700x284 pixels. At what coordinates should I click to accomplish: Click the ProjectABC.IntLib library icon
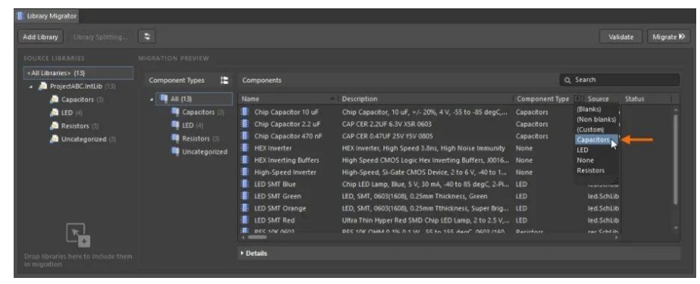[43, 86]
